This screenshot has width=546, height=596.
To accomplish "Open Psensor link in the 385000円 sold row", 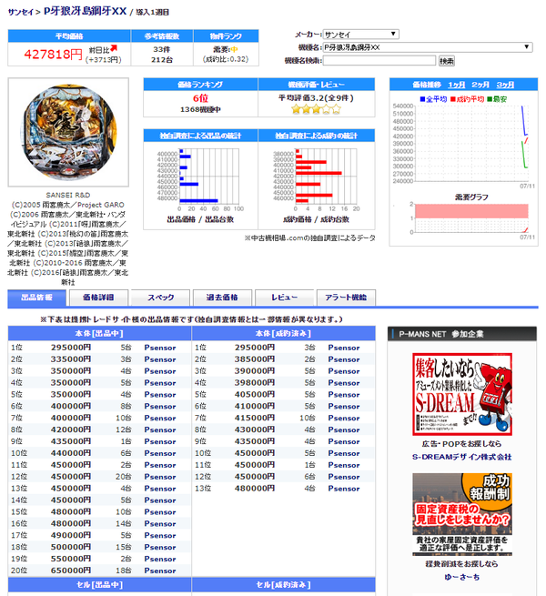I will tap(344, 359).
